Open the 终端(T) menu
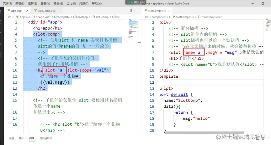Image resolution: width=271 pixels, height=145 pixels. pyautogui.click(x=84, y=3)
